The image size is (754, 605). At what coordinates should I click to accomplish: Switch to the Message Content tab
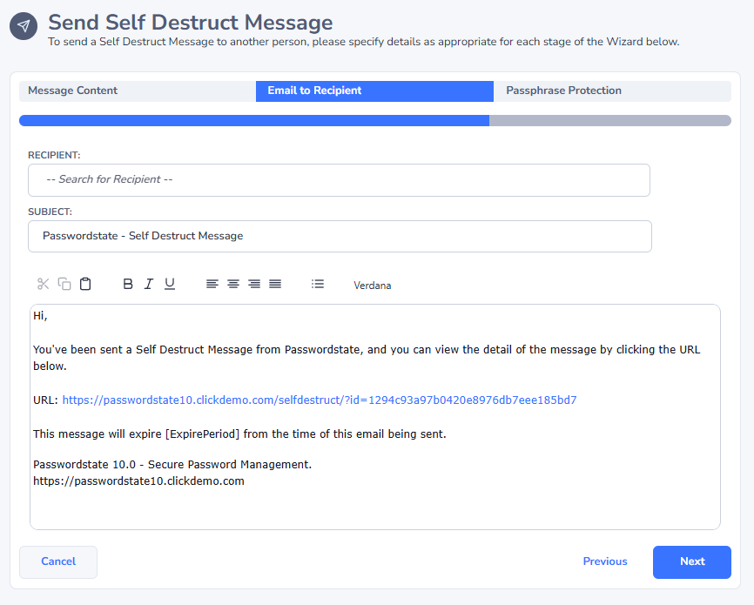click(137, 91)
